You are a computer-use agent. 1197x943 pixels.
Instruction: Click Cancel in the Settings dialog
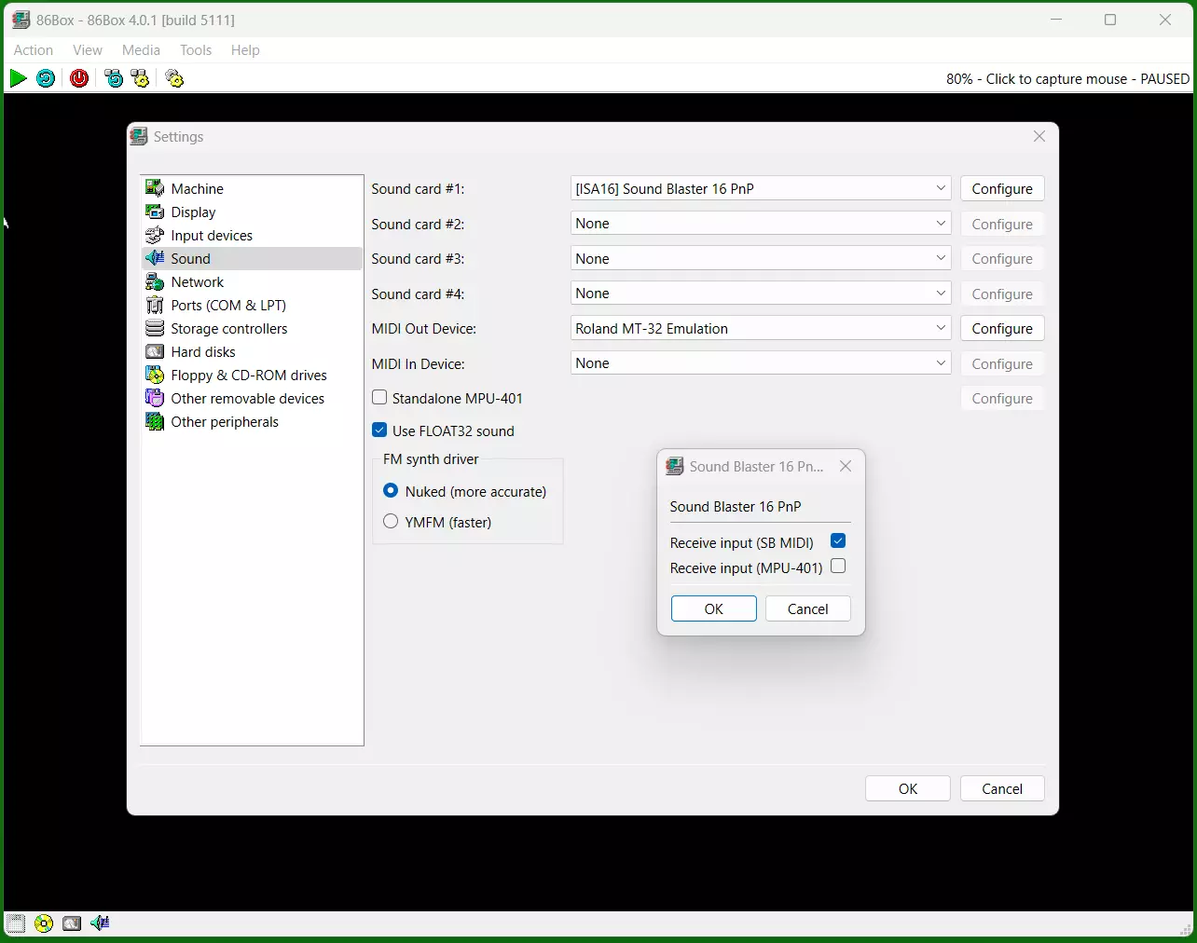point(1002,788)
